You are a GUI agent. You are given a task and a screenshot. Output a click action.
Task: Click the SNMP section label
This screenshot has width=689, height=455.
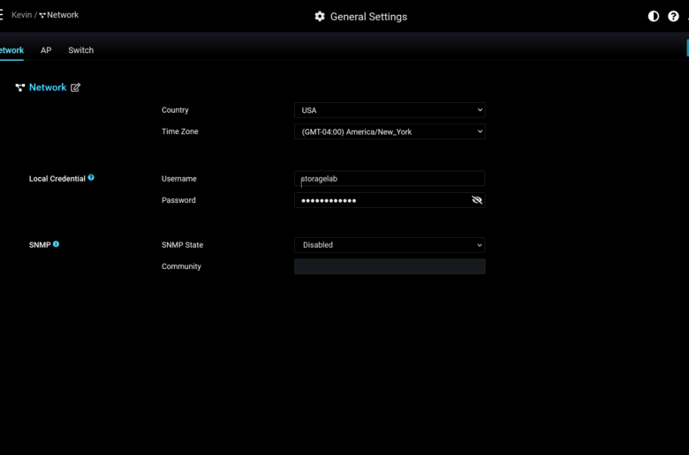pyautogui.click(x=40, y=245)
